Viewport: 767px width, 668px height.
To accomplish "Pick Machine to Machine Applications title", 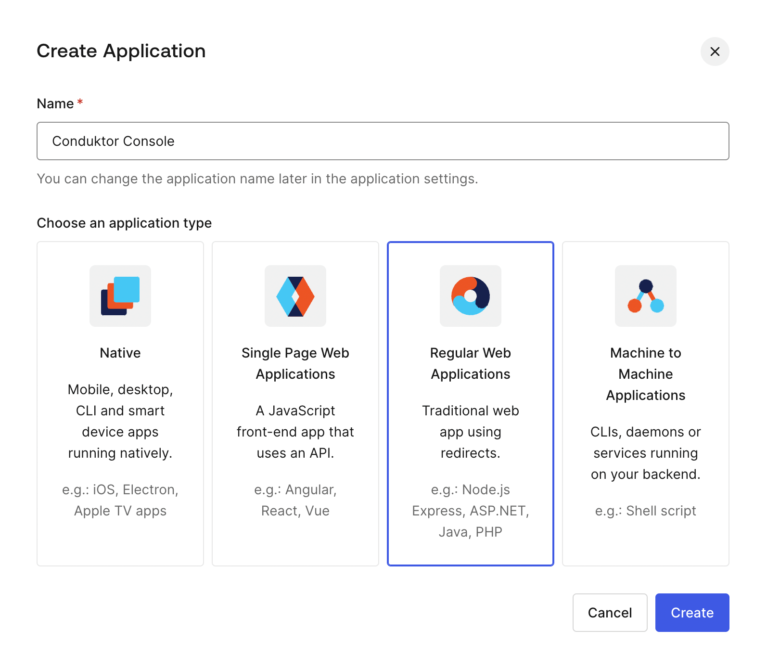I will 646,374.
